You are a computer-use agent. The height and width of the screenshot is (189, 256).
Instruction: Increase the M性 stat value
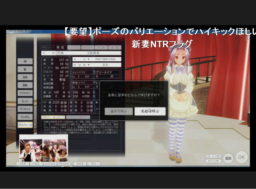coord(91,106)
